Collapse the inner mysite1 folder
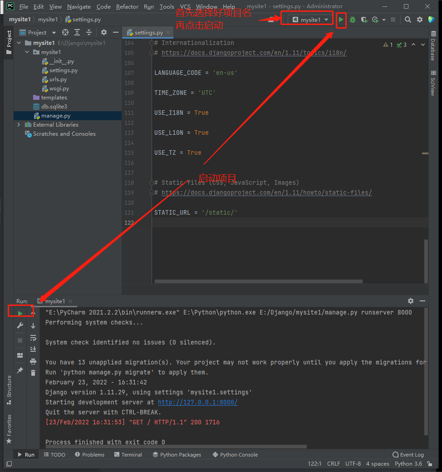Screen dimensions: 442x472 [x=27, y=52]
